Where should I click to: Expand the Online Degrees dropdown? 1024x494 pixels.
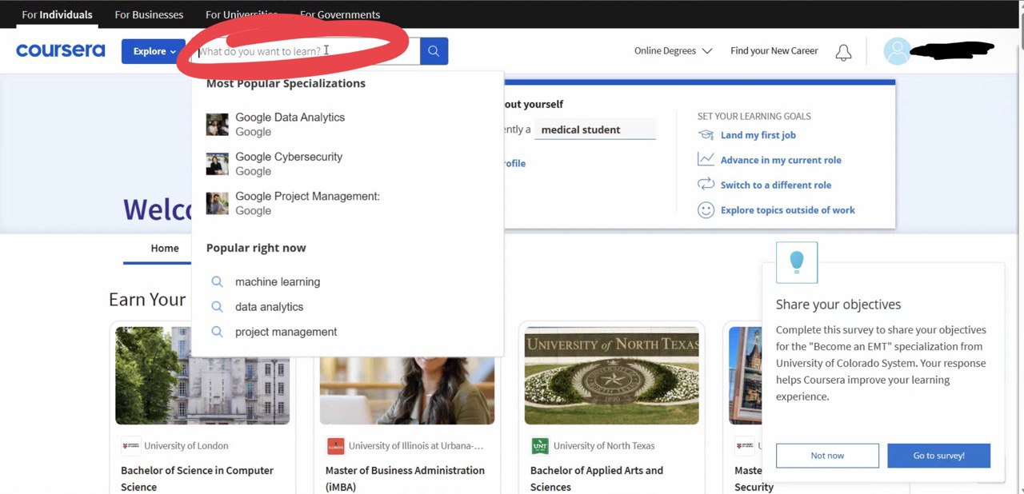point(673,50)
